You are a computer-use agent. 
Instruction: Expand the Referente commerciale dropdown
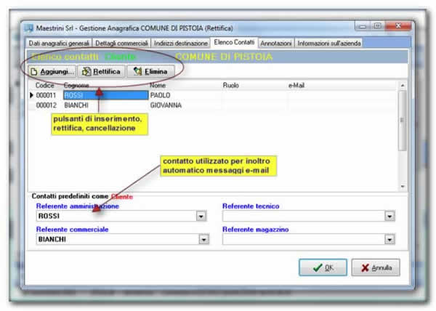tap(201, 238)
